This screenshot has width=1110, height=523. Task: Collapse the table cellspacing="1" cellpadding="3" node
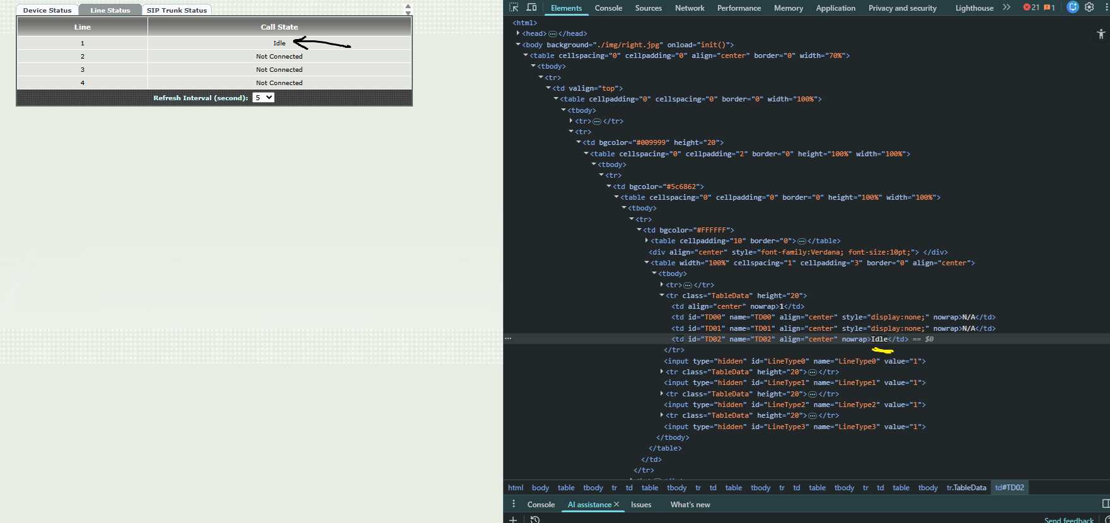647,263
